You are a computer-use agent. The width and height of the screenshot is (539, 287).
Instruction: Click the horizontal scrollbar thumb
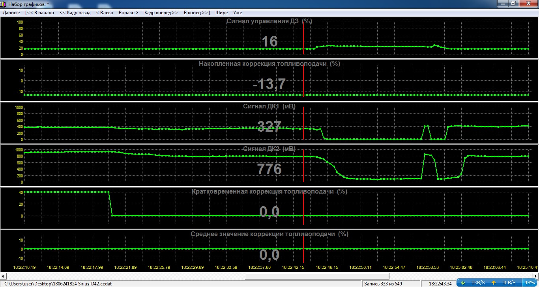coord(317,276)
